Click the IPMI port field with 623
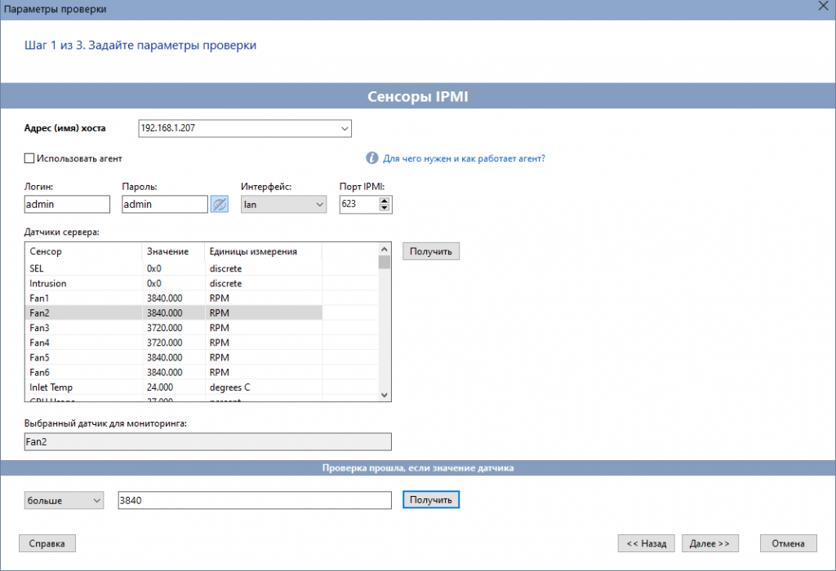Screen dimensions: 836x571 click(359, 205)
